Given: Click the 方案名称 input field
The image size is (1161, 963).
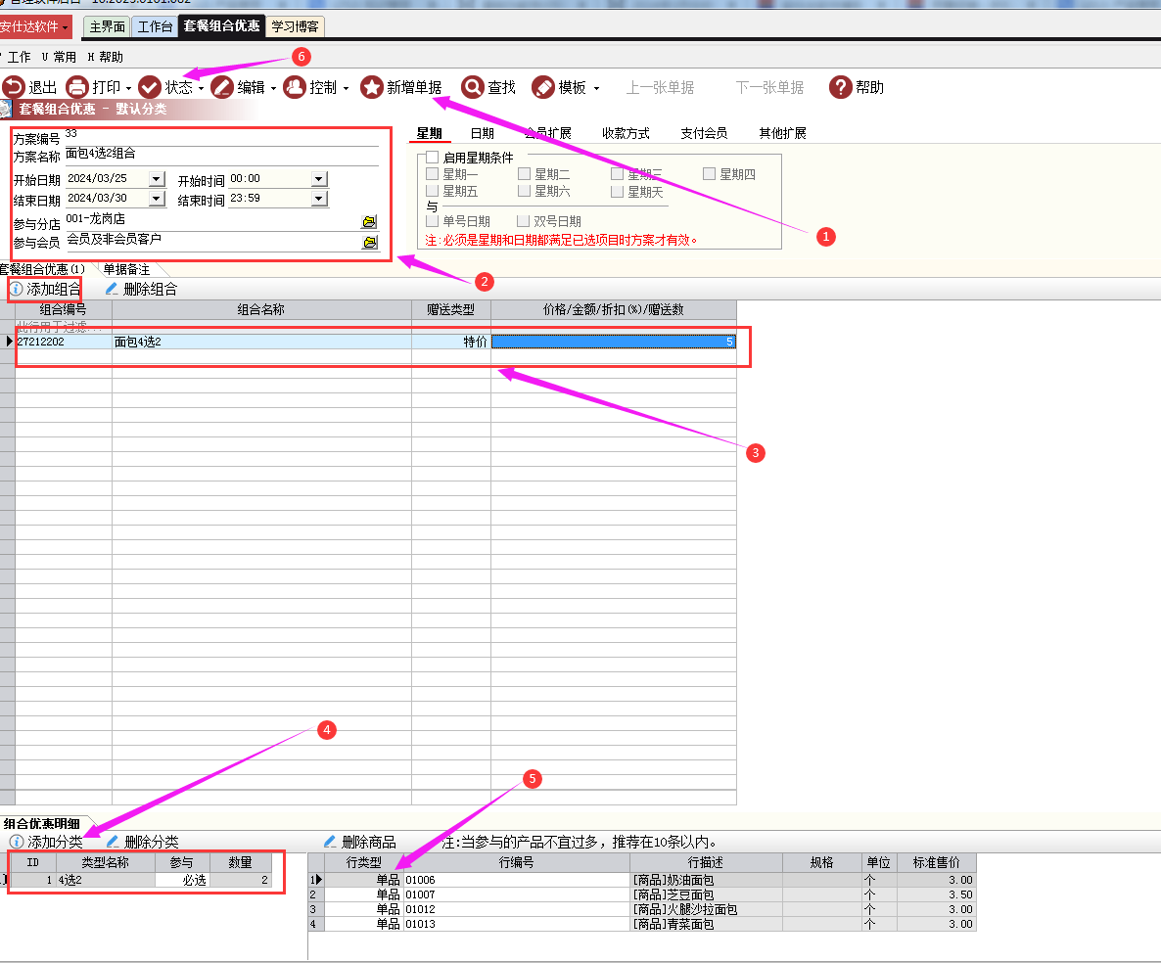Looking at the screenshot, I should click(221, 155).
